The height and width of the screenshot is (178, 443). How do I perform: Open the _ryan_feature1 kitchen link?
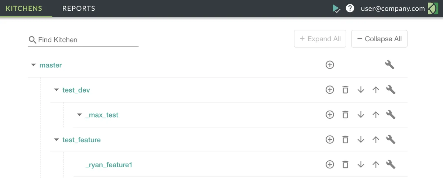point(109,165)
